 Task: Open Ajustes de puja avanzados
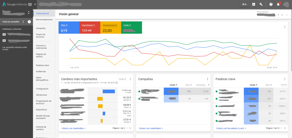point(43,117)
